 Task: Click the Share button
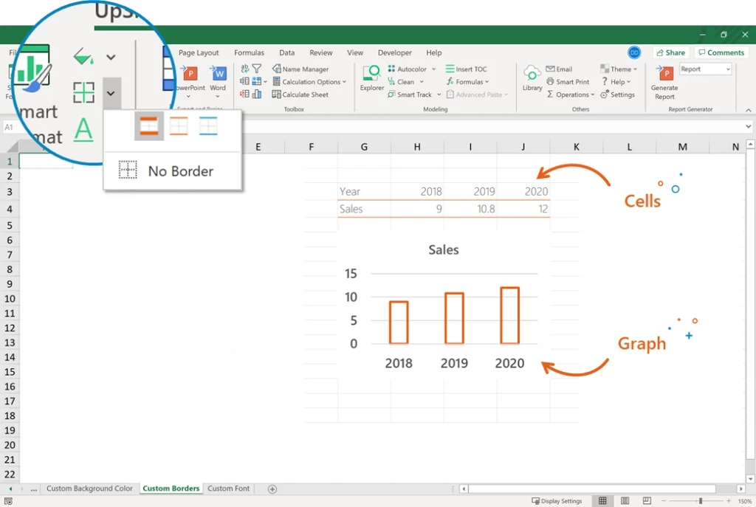pyautogui.click(x=670, y=52)
